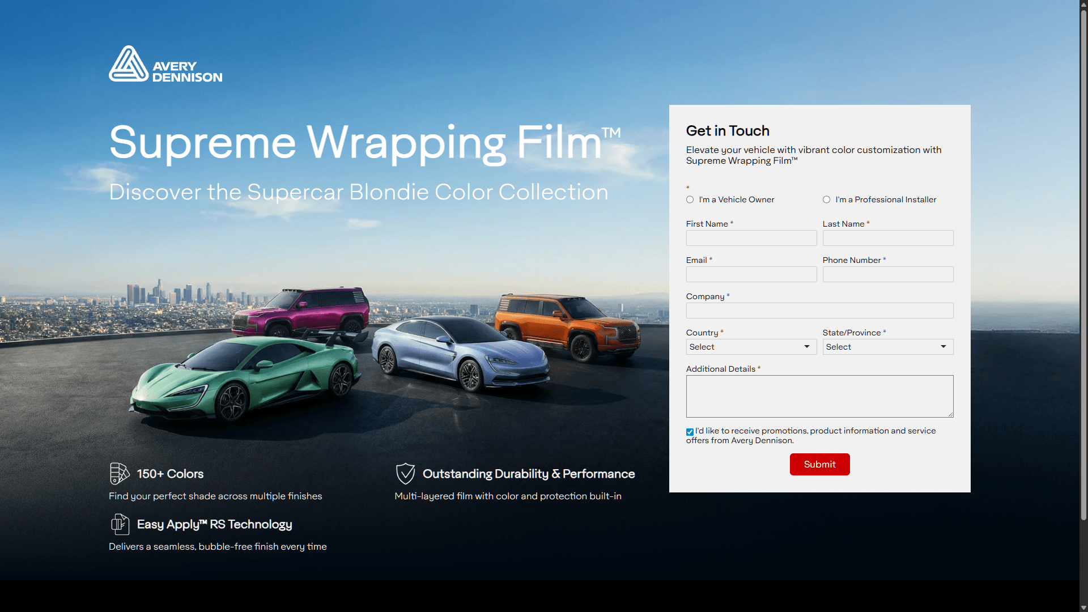Uncheck the promotions opt-in checkbox
The image size is (1088, 612).
pos(690,432)
